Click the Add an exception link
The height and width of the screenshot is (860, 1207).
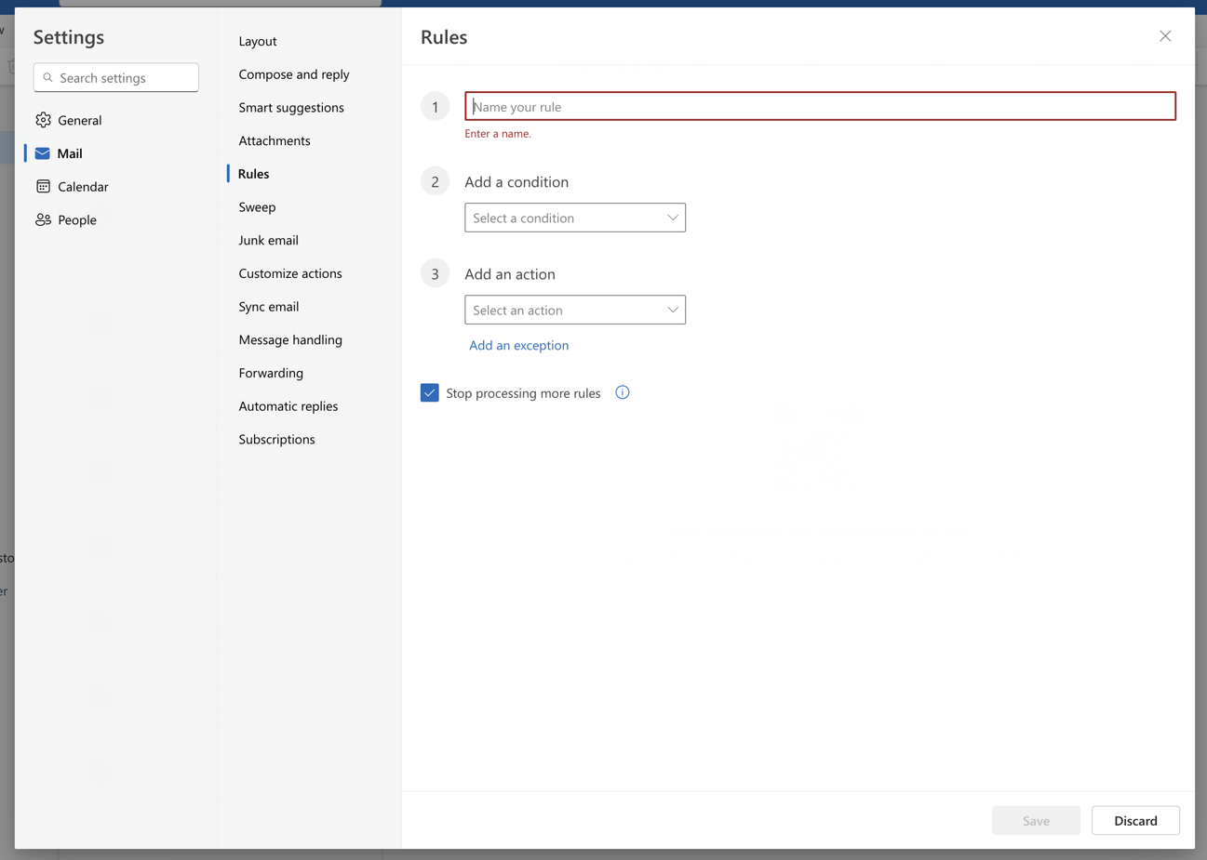(518, 345)
